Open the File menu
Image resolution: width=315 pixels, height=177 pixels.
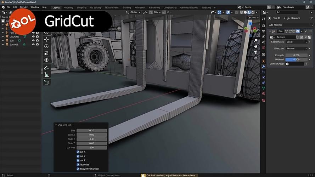click(9, 7)
